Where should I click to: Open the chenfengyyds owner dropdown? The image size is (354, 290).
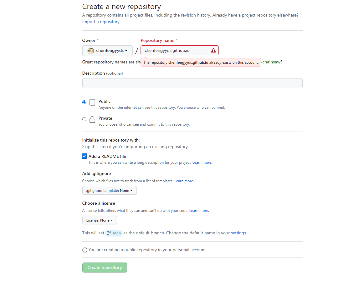(107, 51)
